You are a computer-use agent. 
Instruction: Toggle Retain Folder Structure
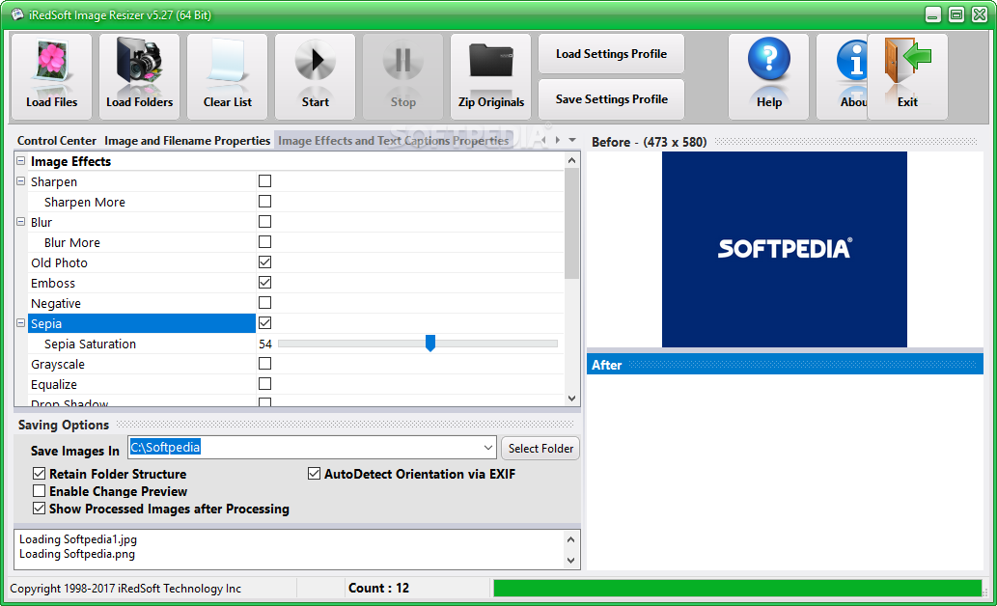[x=40, y=474]
